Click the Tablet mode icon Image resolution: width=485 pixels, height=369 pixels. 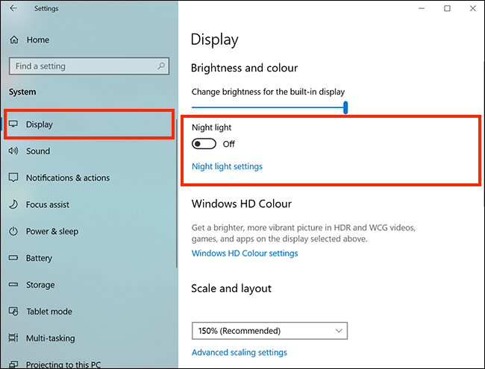13,311
